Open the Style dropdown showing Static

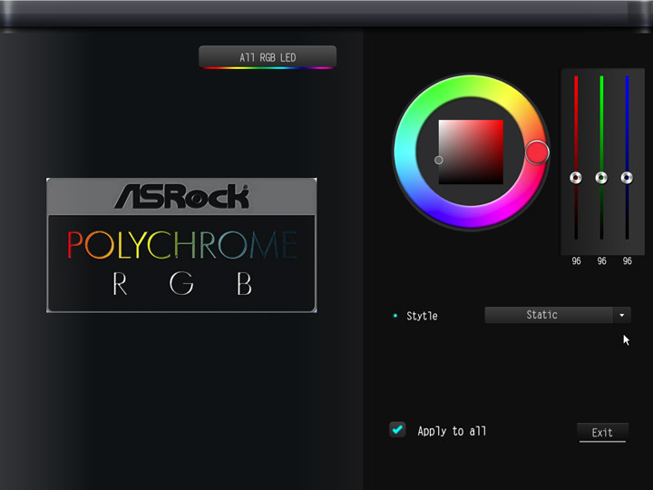tap(558, 315)
